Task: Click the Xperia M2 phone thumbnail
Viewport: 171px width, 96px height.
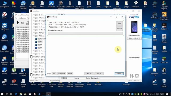Action: coord(134,27)
